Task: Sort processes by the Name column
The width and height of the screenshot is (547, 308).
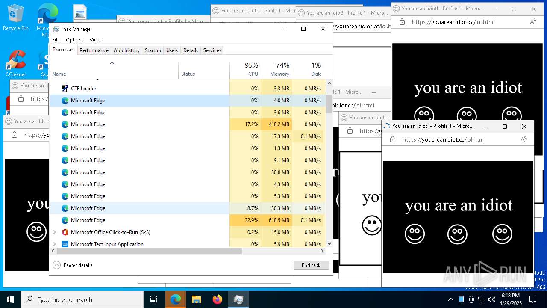Action: (114, 70)
